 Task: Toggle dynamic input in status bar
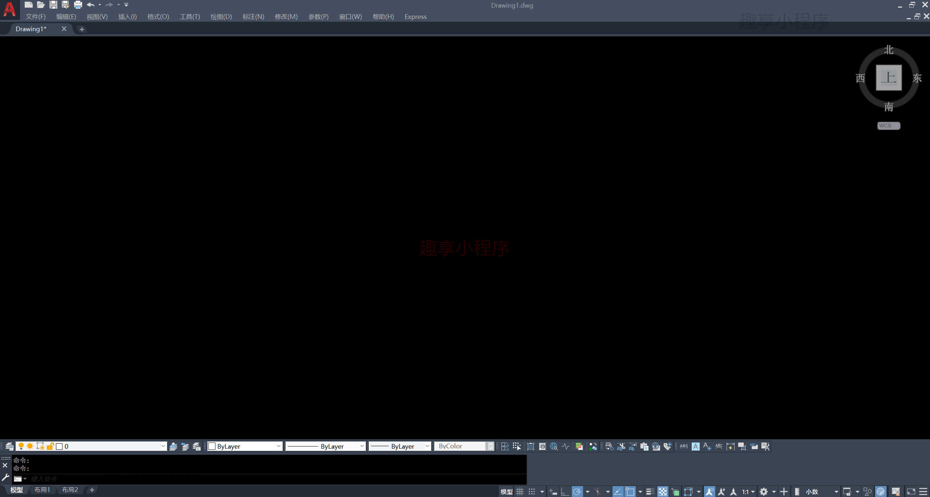pos(553,492)
